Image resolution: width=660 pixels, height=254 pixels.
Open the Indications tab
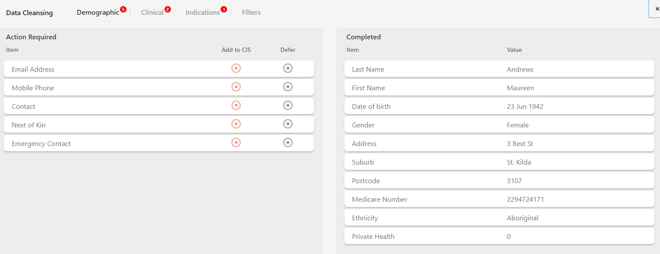[203, 13]
